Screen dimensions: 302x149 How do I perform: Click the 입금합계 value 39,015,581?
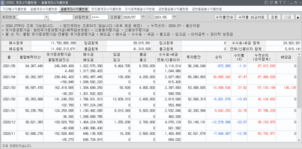tap(142, 43)
